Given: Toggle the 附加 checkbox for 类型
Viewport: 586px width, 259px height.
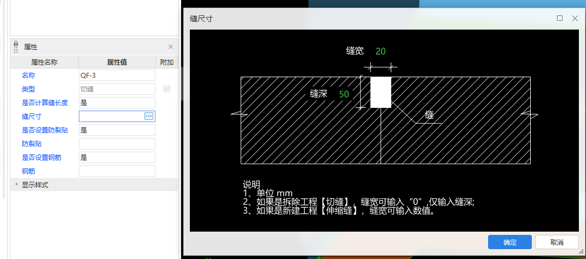Looking at the screenshot, I should [x=167, y=89].
